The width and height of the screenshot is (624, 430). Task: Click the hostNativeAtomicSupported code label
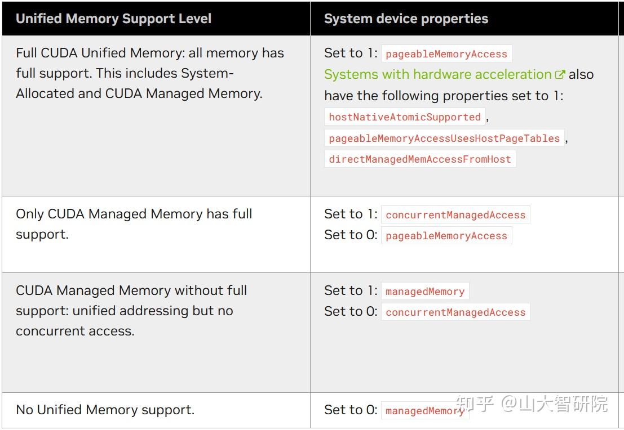coord(405,117)
